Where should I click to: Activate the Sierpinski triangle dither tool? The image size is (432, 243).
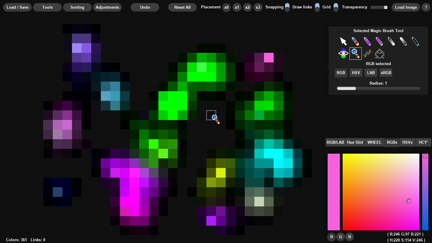(379, 54)
